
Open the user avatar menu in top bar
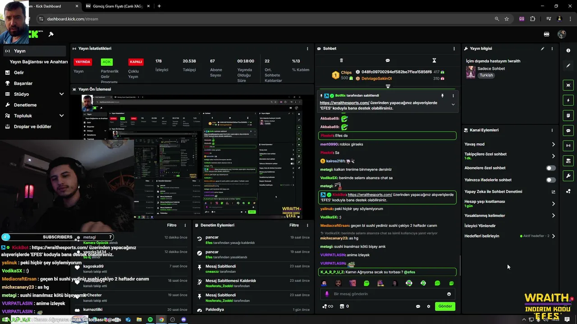[562, 34]
